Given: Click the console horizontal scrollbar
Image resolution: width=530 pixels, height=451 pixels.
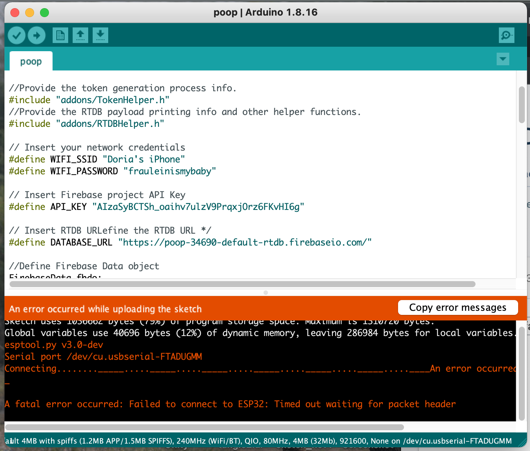Looking at the screenshot, I should [204, 427].
